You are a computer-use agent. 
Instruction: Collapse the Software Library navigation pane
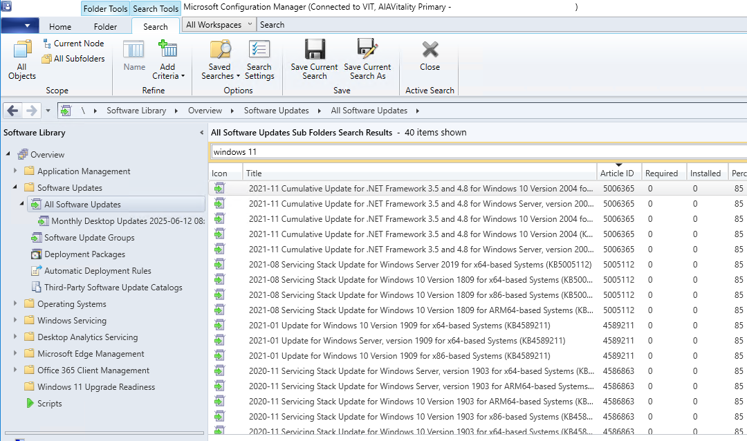click(201, 133)
